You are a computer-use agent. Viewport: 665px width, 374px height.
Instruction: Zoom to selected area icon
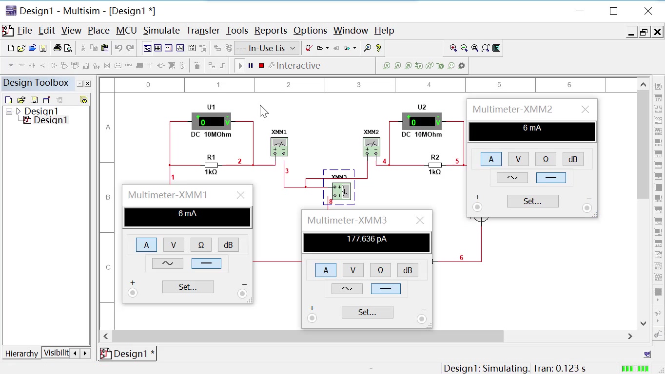click(475, 48)
